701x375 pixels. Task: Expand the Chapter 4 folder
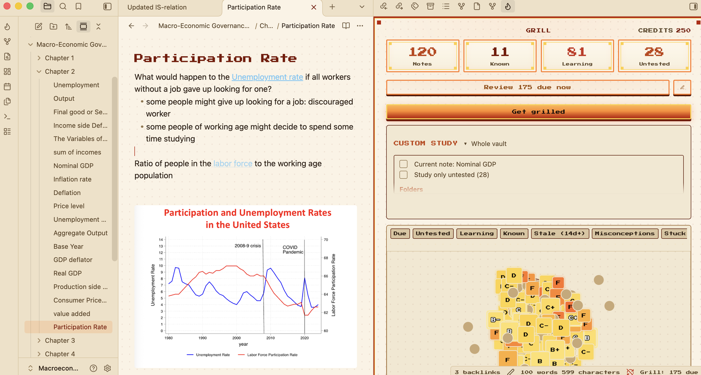[x=39, y=354]
